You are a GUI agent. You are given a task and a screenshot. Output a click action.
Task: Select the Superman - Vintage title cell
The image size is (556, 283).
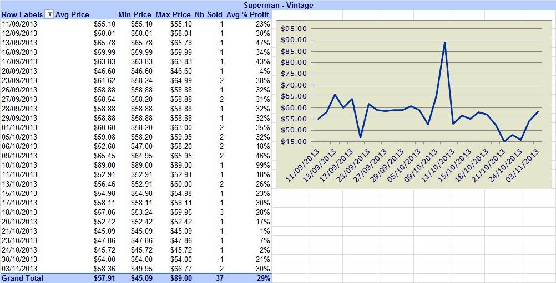[279, 5]
